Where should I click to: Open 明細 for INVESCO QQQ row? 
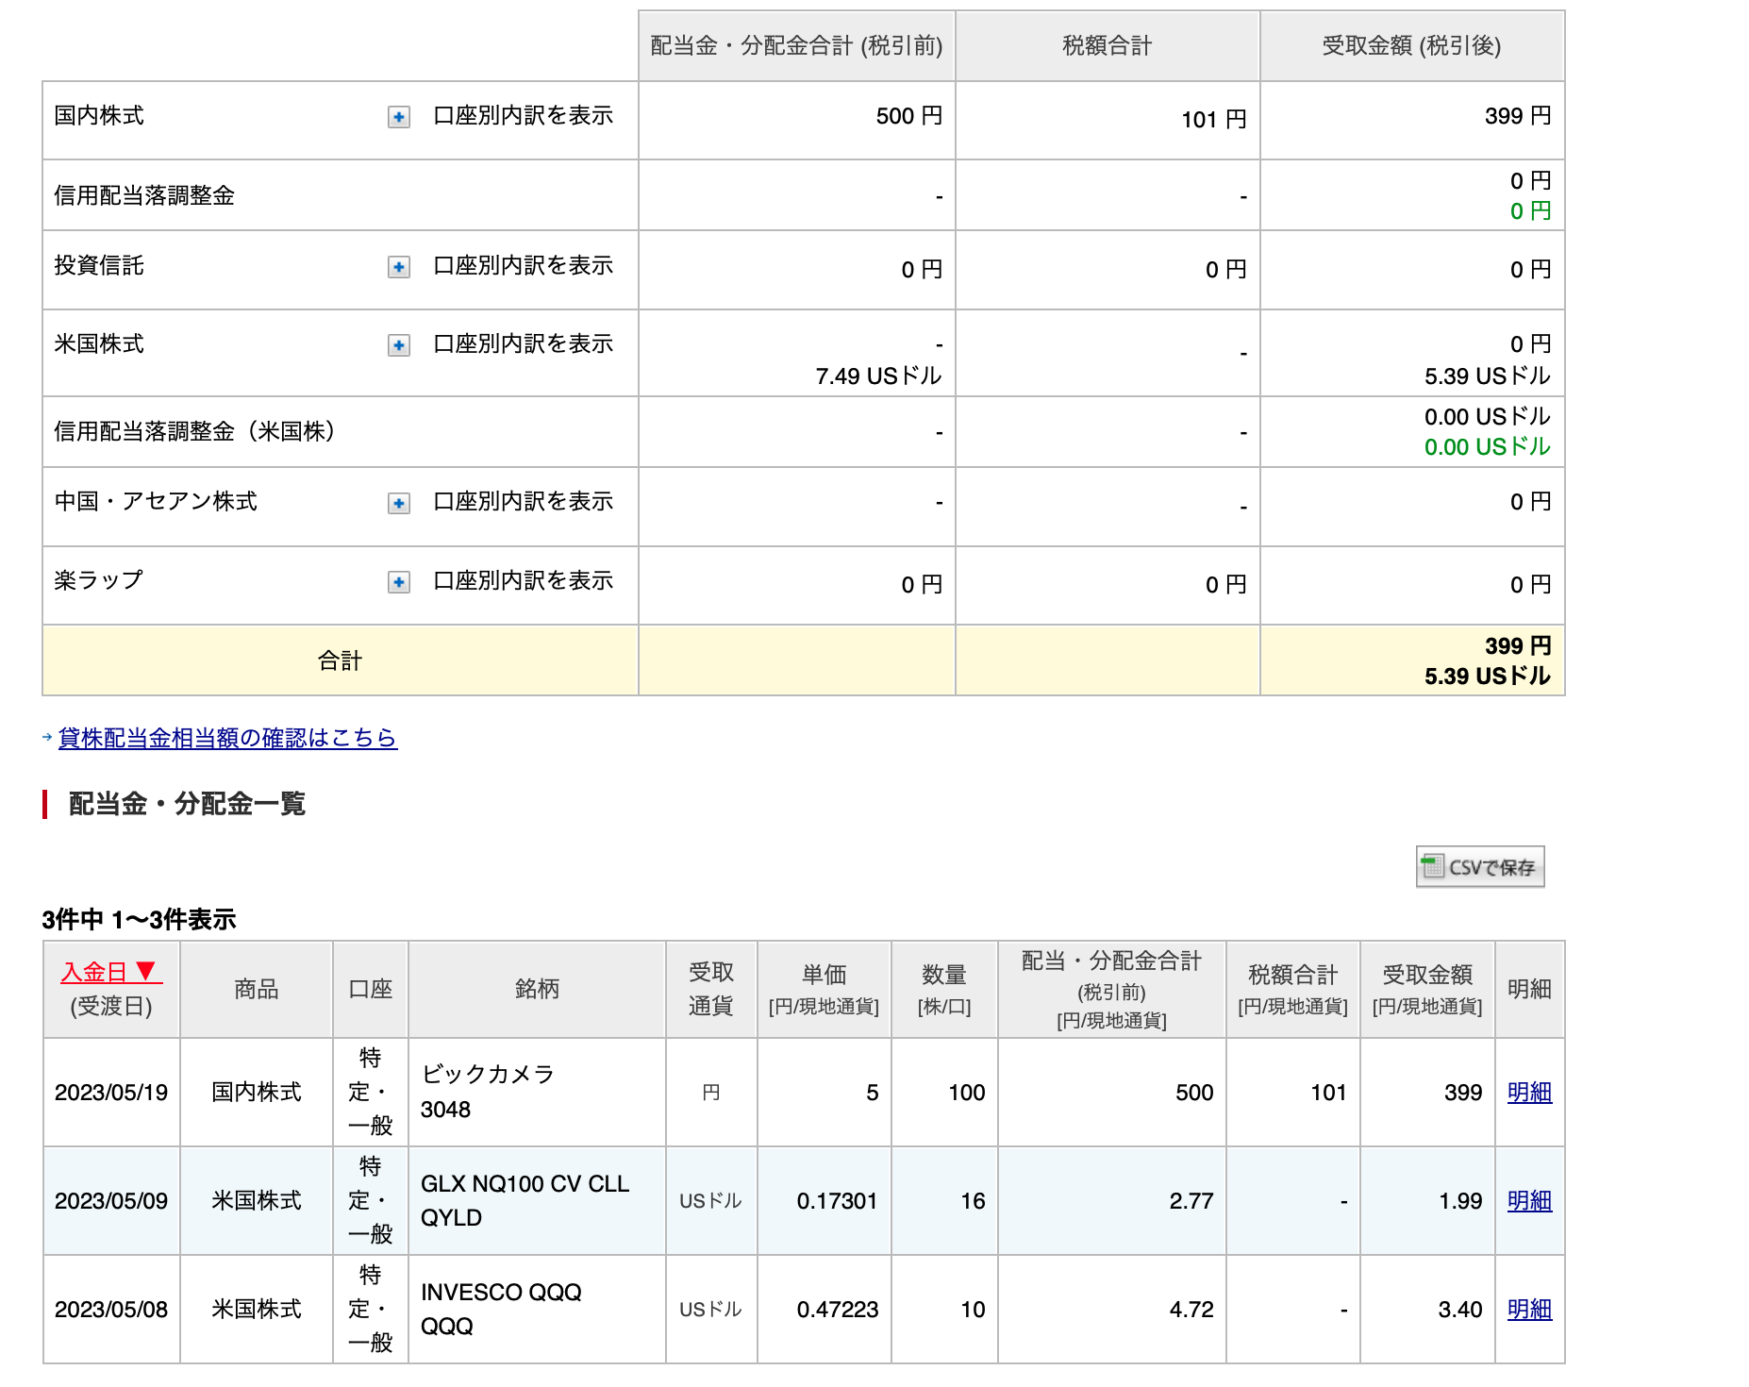pyautogui.click(x=1529, y=1310)
